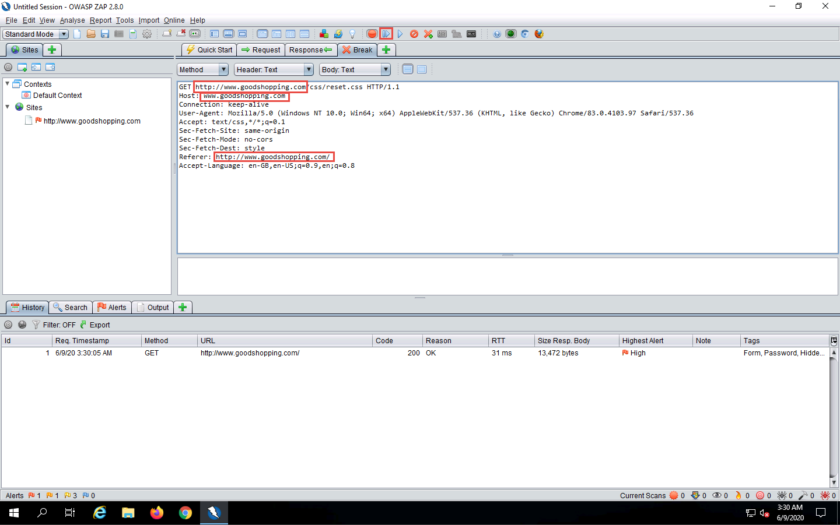Toggle show tab names and icons
This screenshot has height=525, width=840.
point(195,34)
